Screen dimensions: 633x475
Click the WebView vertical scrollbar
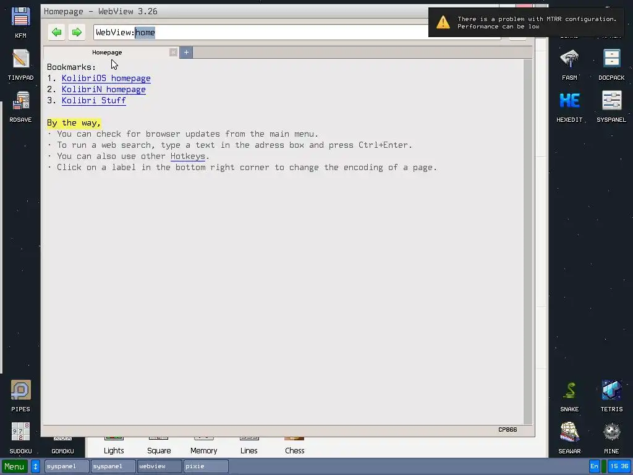click(528, 241)
